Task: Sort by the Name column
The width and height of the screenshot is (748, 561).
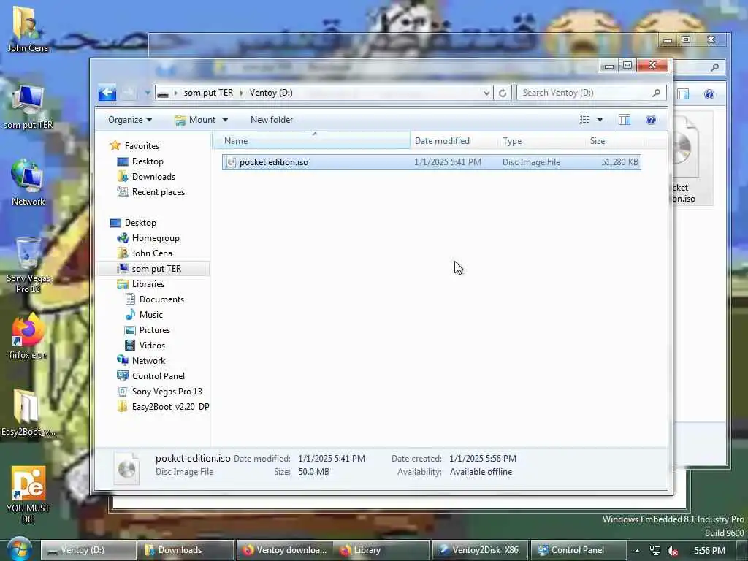Action: (x=311, y=141)
